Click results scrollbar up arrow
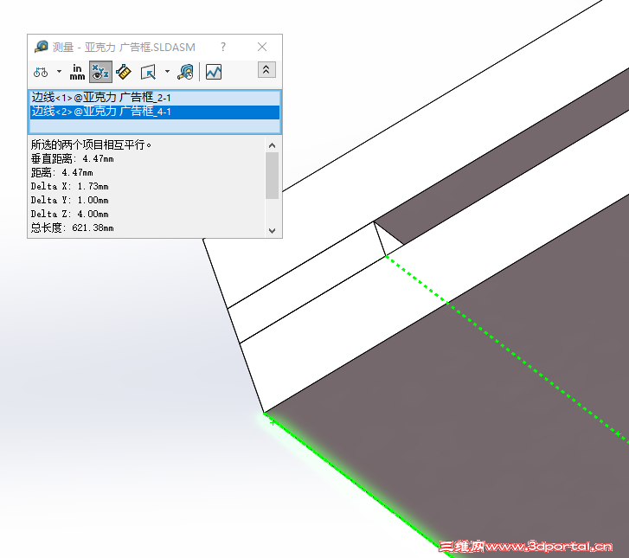 coord(272,145)
